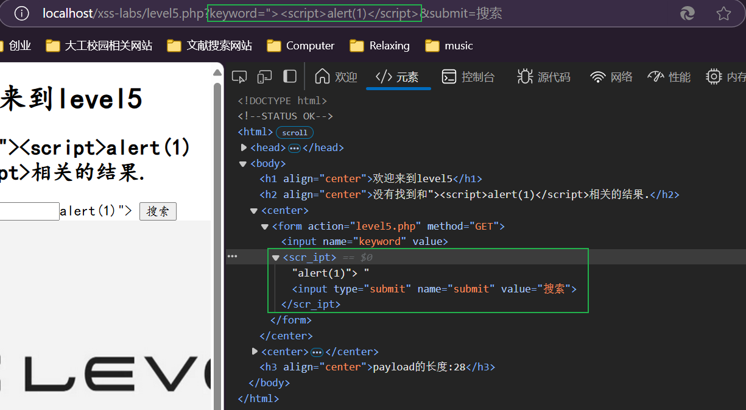Select the input name="keyword" element line
The width and height of the screenshot is (746, 410).
point(364,241)
